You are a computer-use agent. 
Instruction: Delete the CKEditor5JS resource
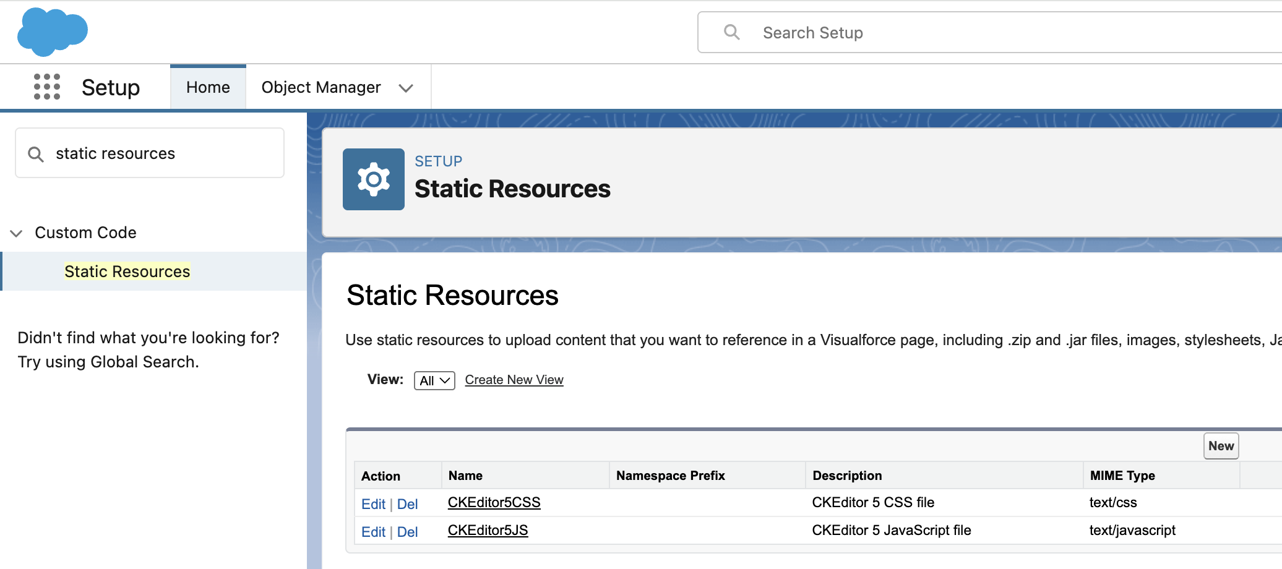coord(408,532)
